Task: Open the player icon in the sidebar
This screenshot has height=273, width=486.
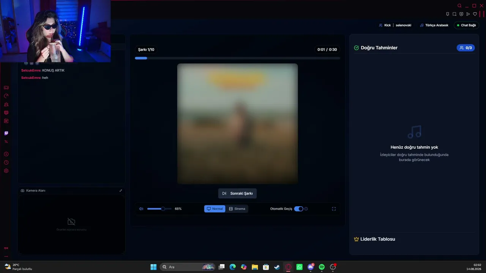Action: [x=6, y=154]
